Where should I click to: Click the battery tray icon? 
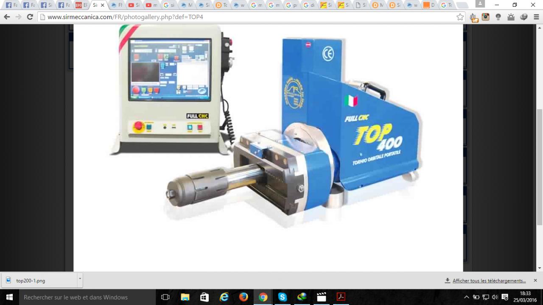[x=476, y=297]
